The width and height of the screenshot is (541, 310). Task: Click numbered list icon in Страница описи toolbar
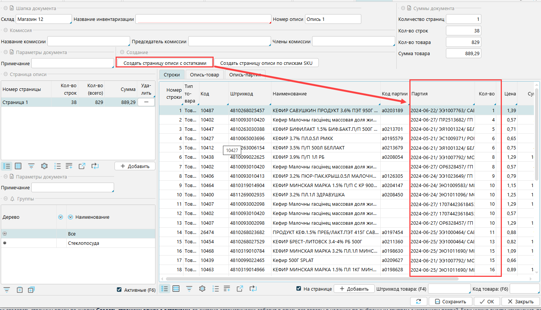[58, 166]
